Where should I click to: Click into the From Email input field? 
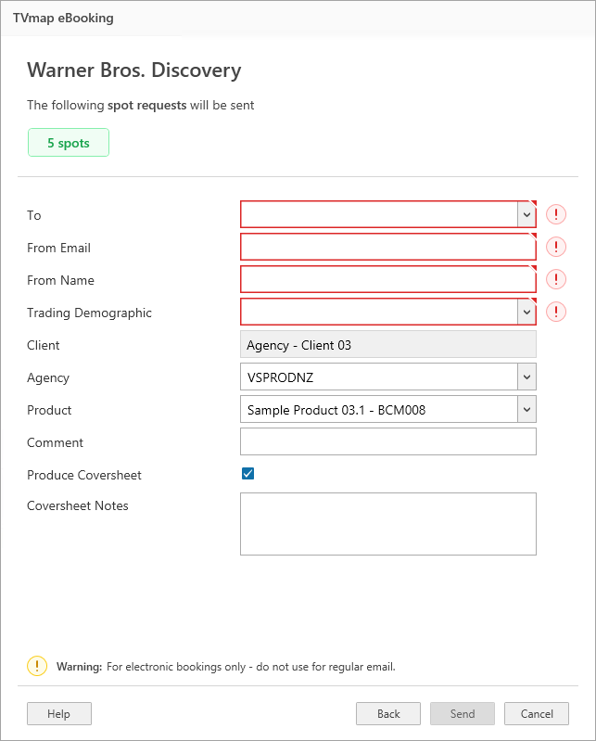(x=388, y=248)
